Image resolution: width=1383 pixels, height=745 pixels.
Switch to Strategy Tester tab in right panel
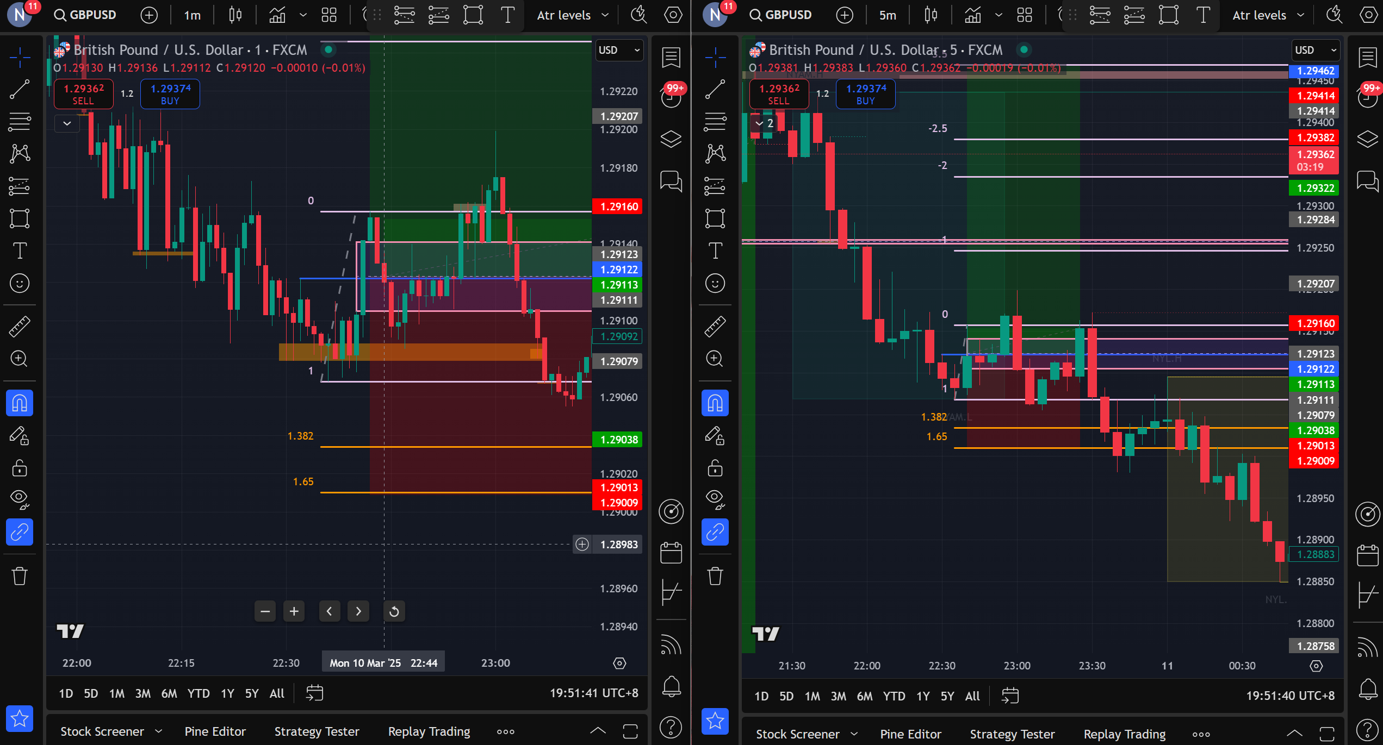pyautogui.click(x=1012, y=734)
